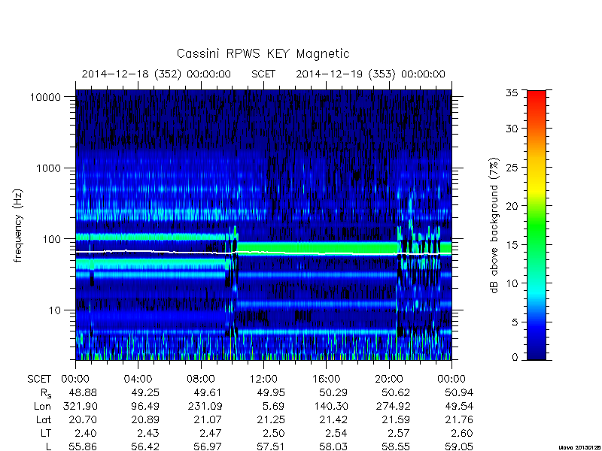Click the 'L' row label
Image resolution: width=602 pixels, height=451 pixels.
click(49, 446)
